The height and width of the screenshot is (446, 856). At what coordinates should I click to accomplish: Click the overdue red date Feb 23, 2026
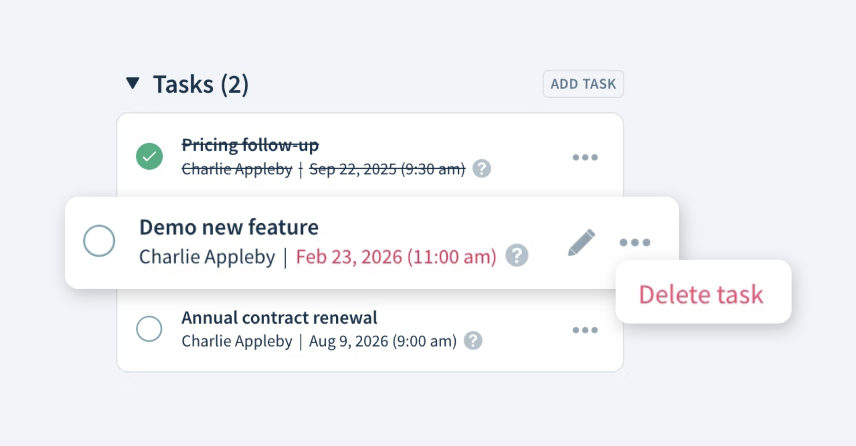coord(396,256)
